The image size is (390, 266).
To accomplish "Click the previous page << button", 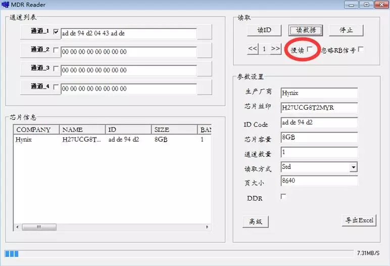I will click(253, 49).
